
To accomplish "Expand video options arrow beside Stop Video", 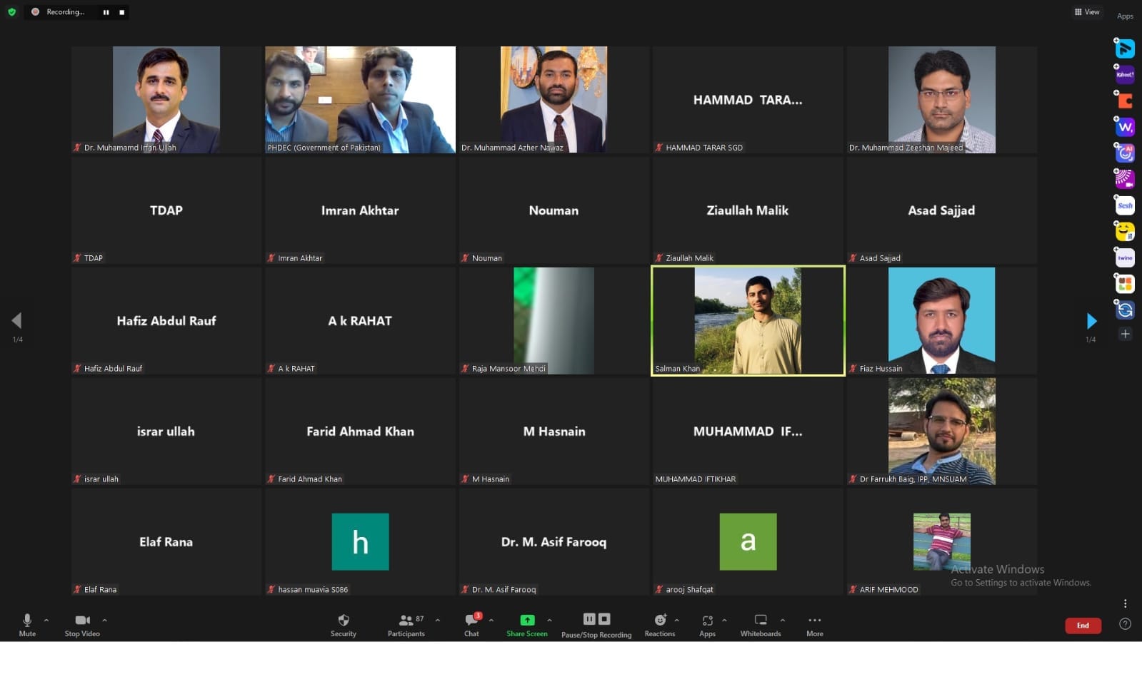I will [x=104, y=620].
